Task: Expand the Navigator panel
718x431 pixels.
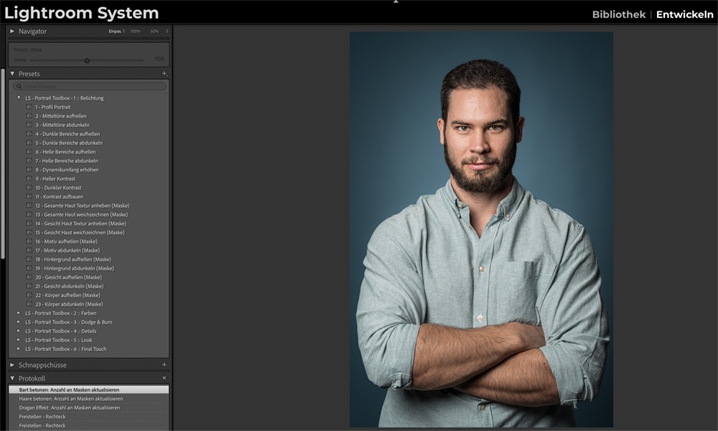Action: (x=12, y=32)
